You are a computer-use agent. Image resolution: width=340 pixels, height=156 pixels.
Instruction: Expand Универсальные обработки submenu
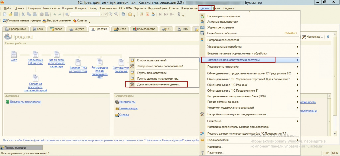pyautogui.click(x=297, y=47)
